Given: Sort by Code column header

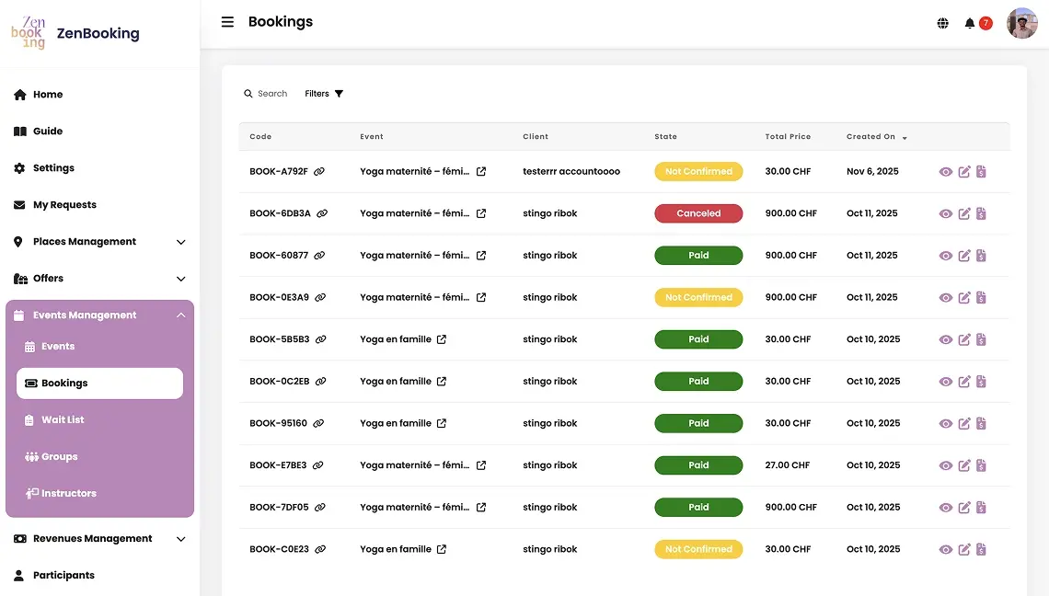Looking at the screenshot, I should (260, 136).
